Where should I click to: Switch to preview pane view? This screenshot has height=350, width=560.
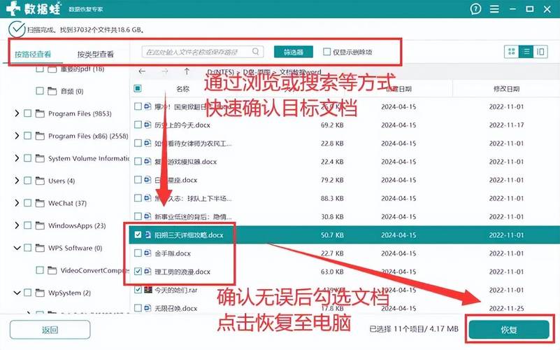pyautogui.click(x=540, y=52)
